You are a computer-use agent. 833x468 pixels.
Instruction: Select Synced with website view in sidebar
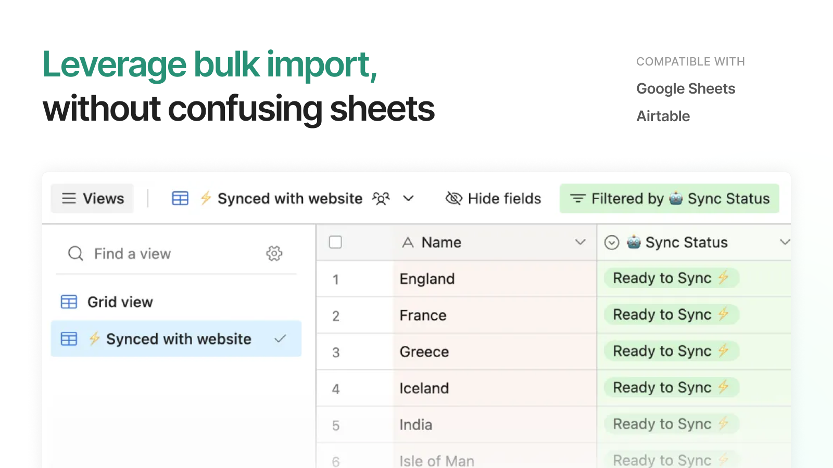[x=176, y=339]
